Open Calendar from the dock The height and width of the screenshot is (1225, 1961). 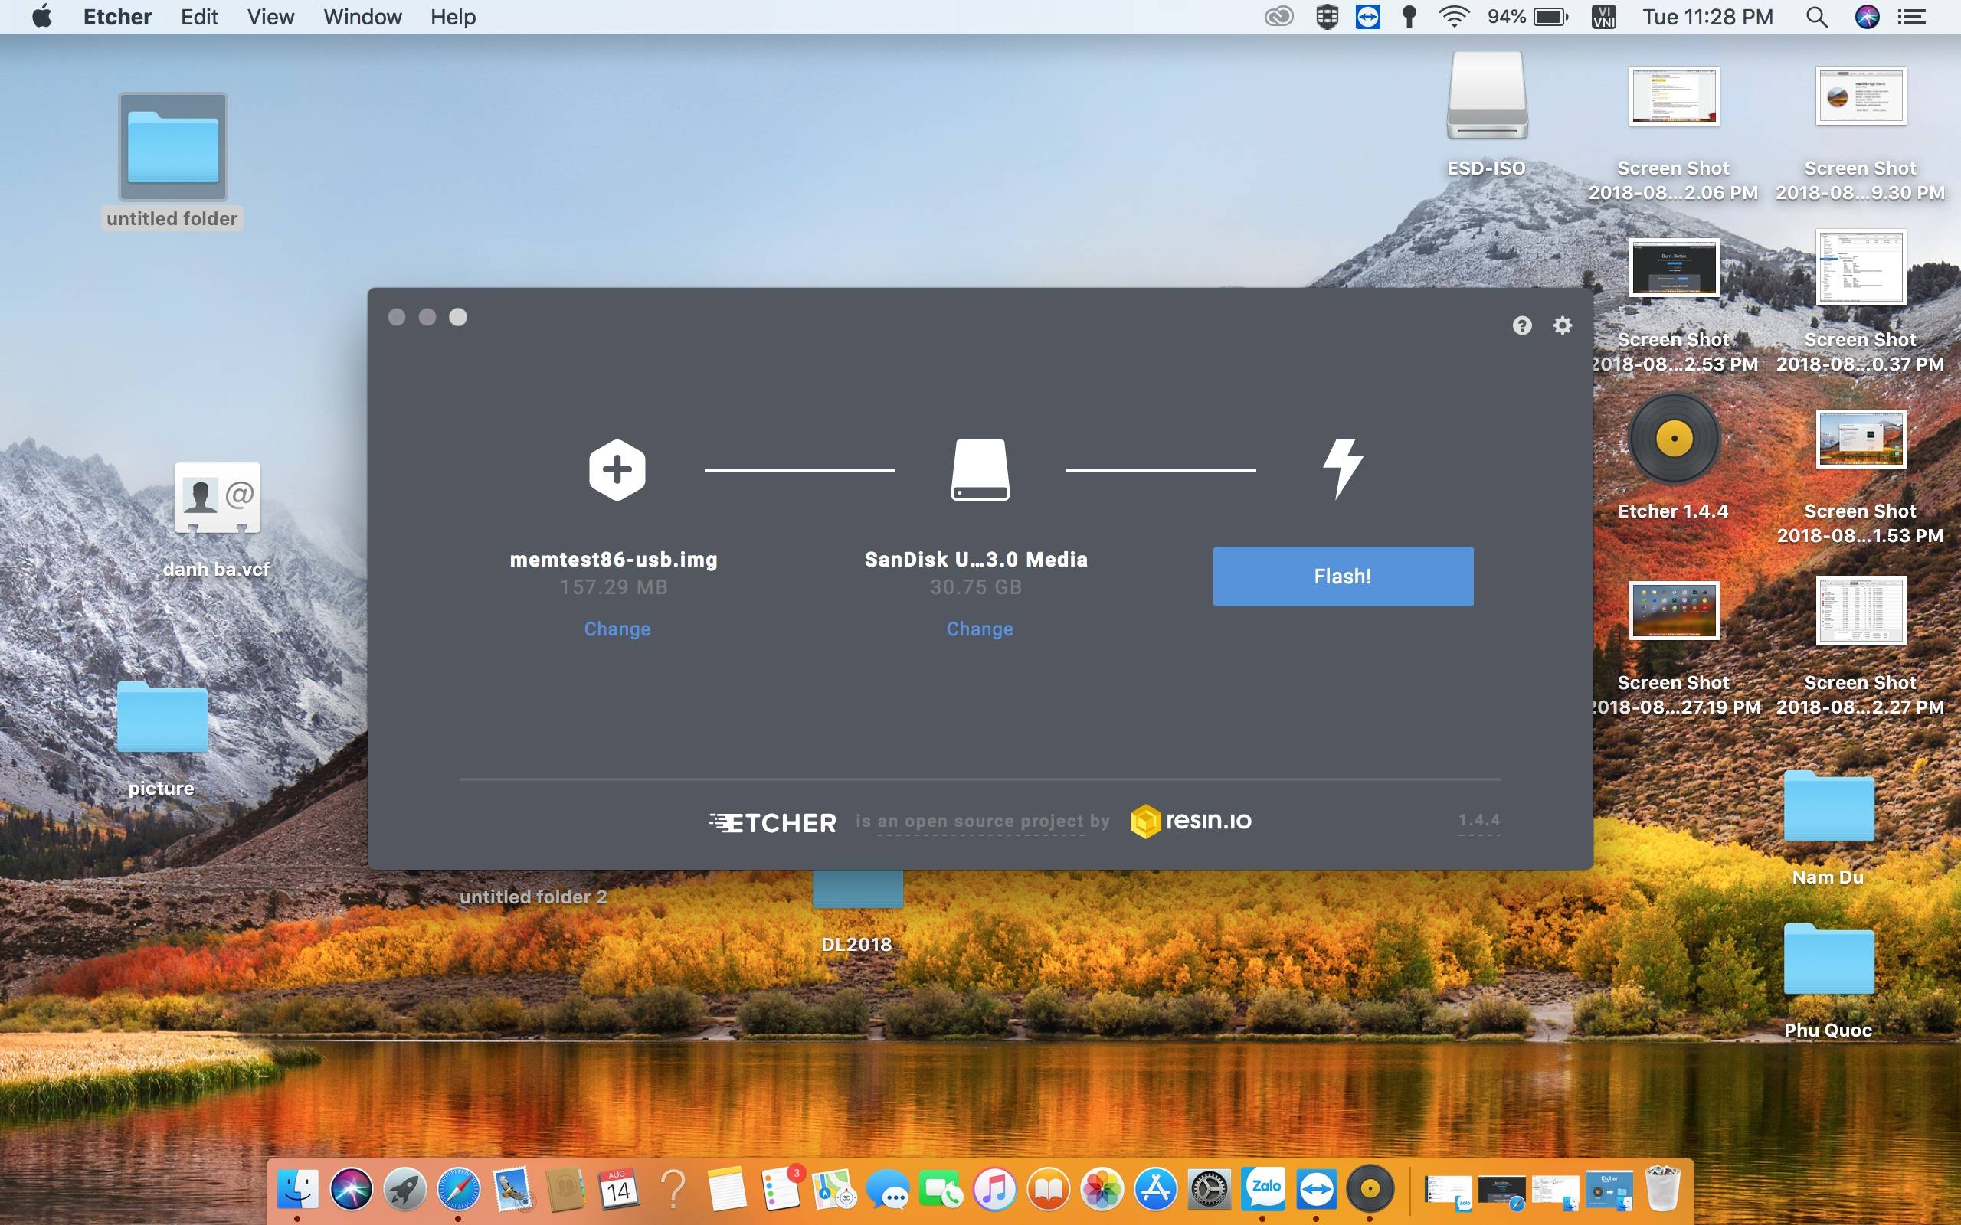619,1189
